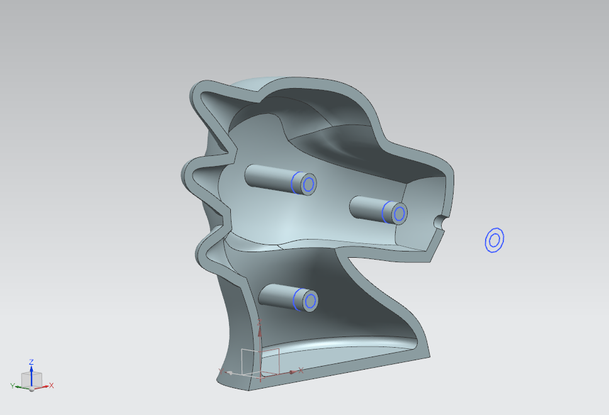
Task: Select the lower cylindrical boss end face
Action: 310,301
